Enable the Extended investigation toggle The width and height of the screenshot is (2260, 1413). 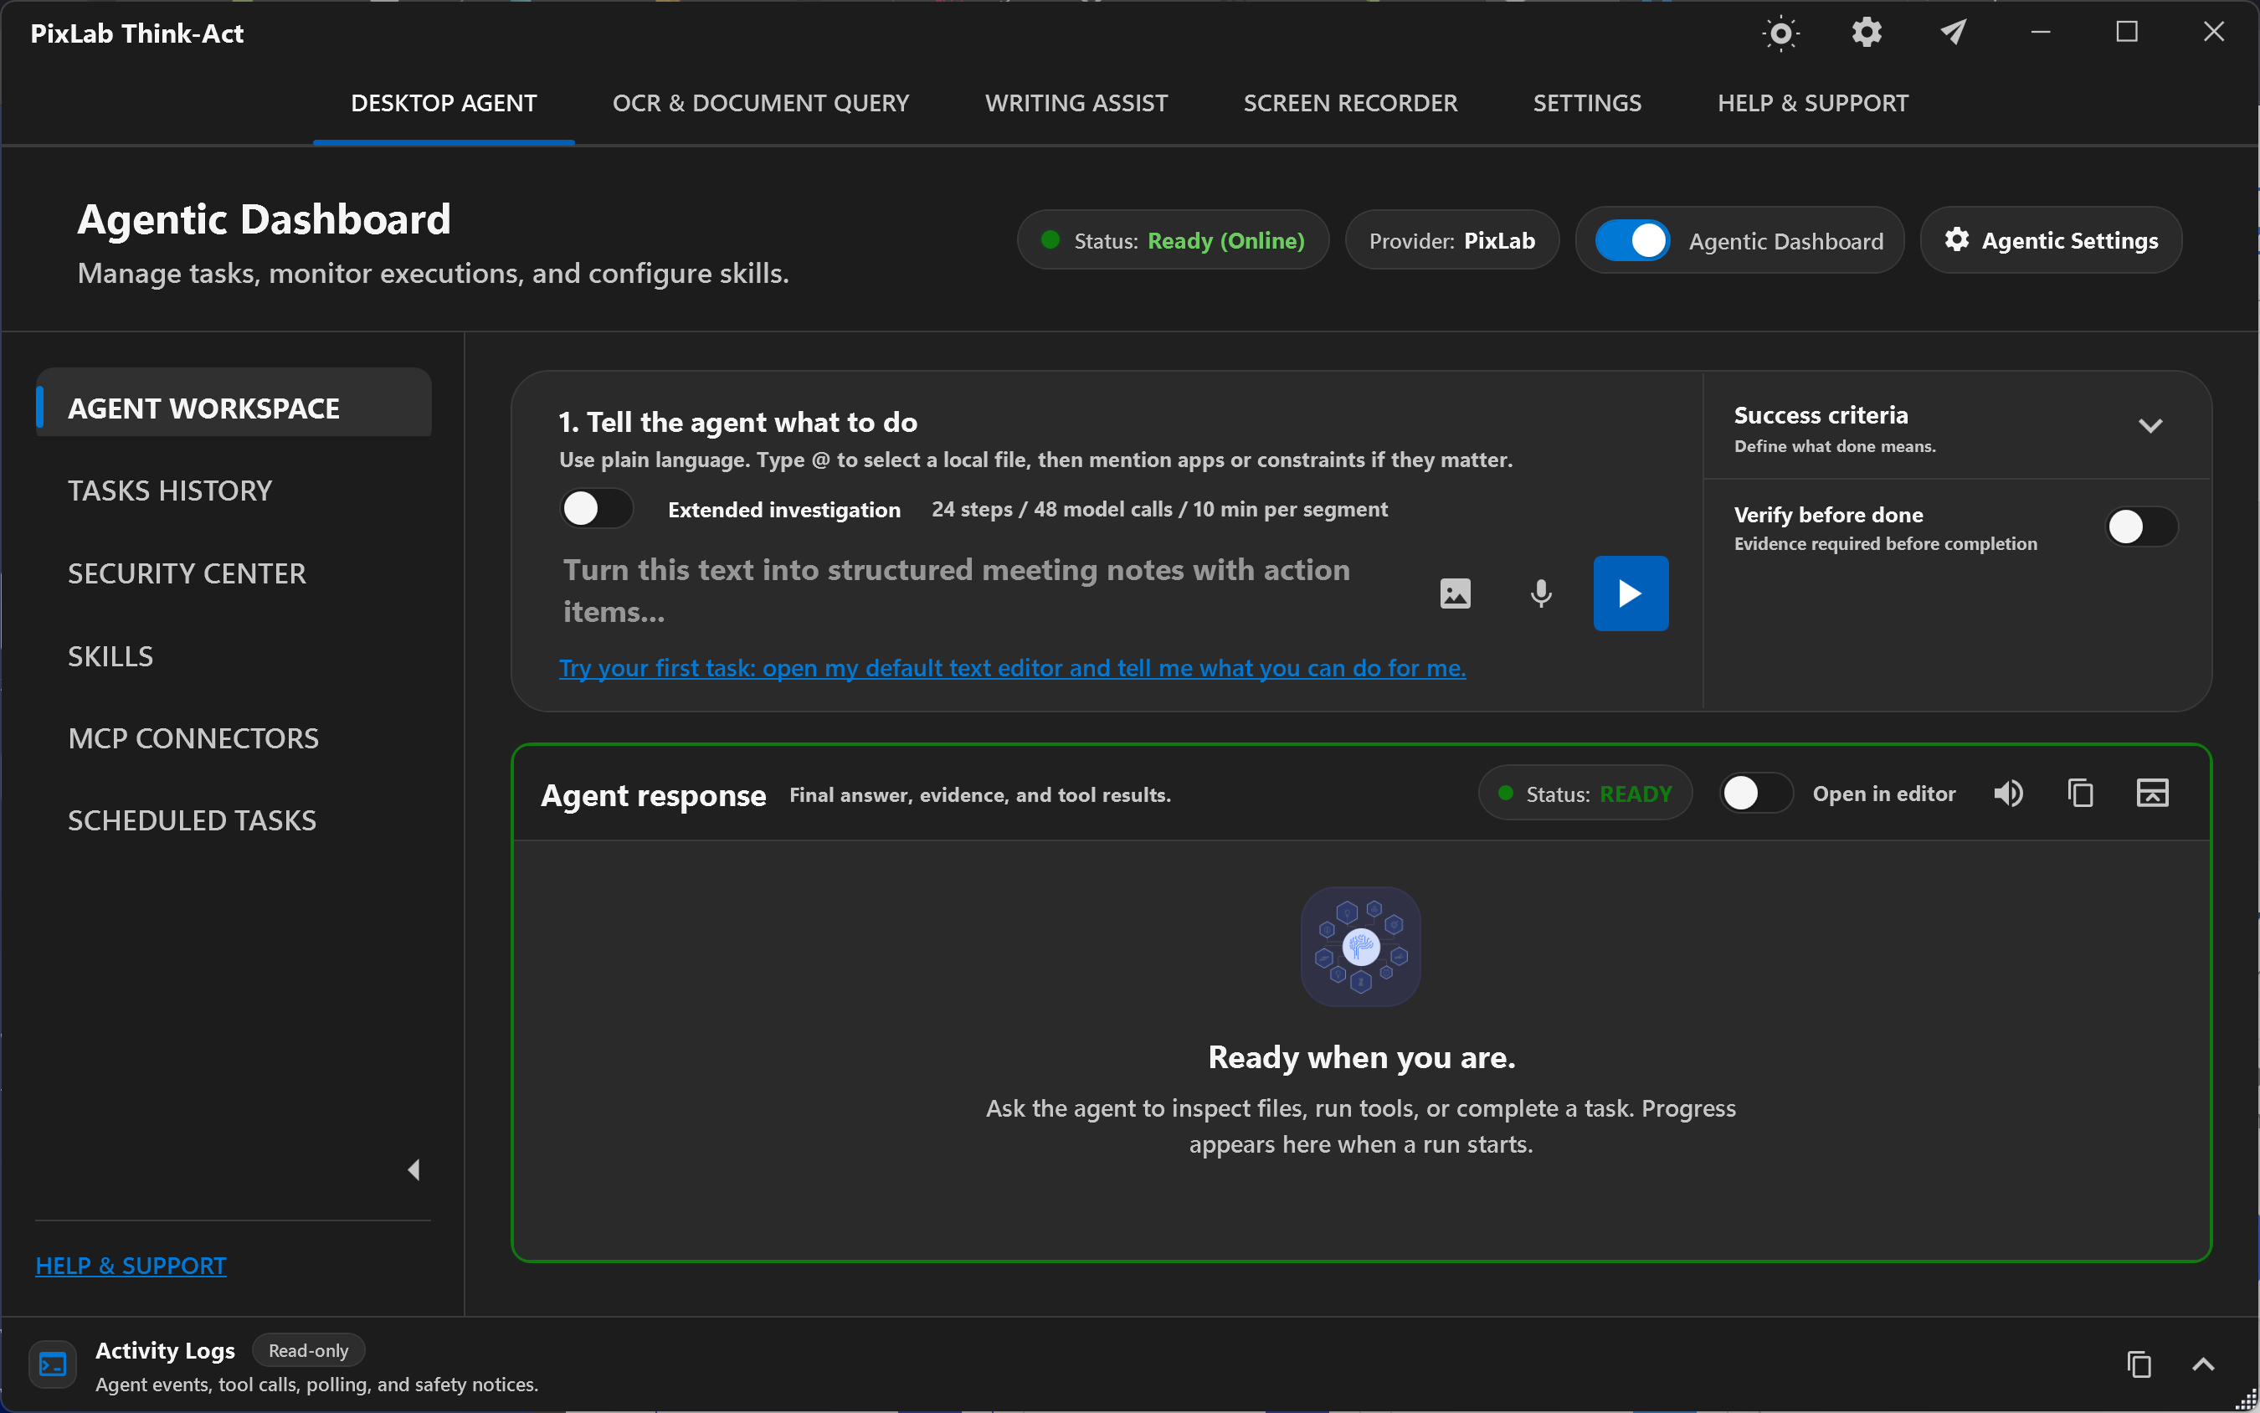596,509
